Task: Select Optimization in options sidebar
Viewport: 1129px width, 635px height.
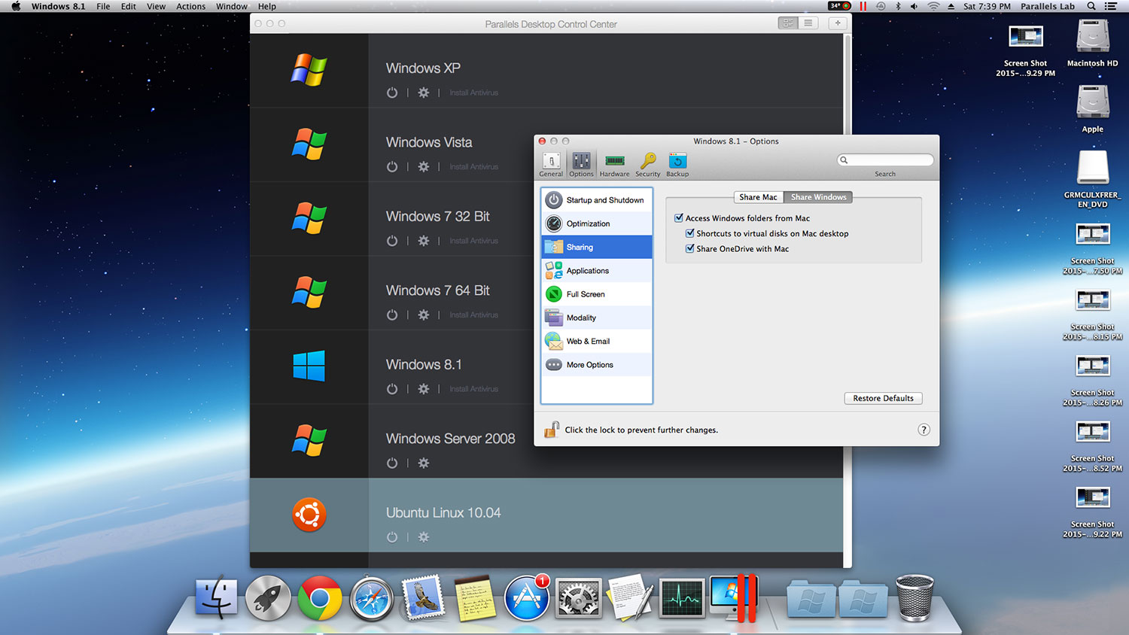Action: tap(597, 223)
